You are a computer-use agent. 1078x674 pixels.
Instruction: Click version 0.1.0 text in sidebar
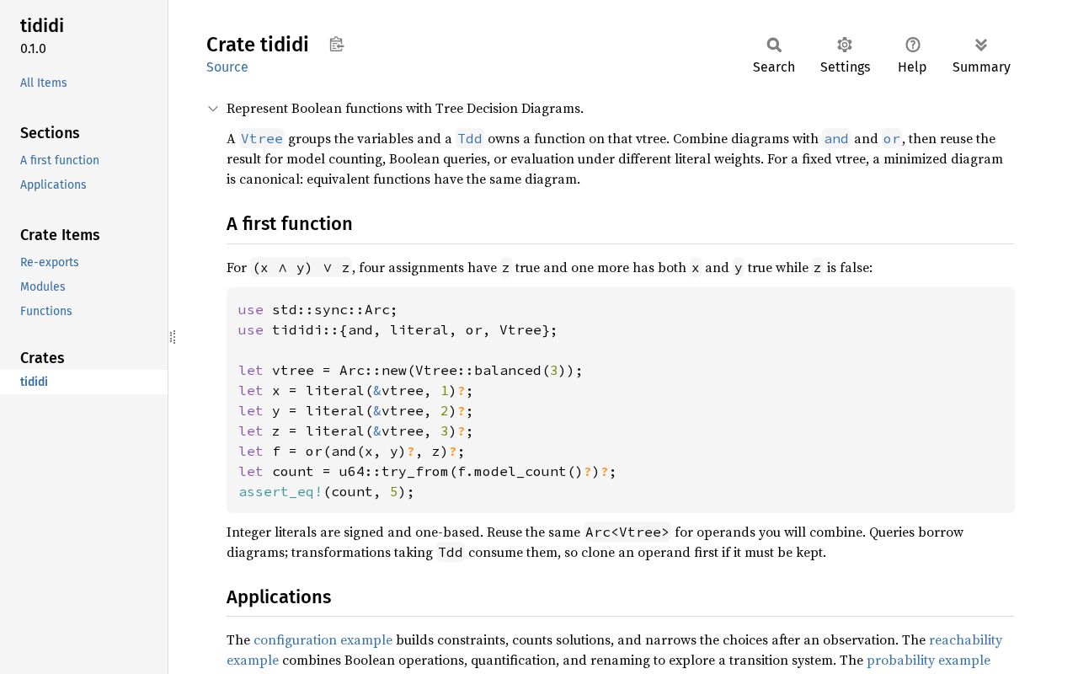pos(34,49)
